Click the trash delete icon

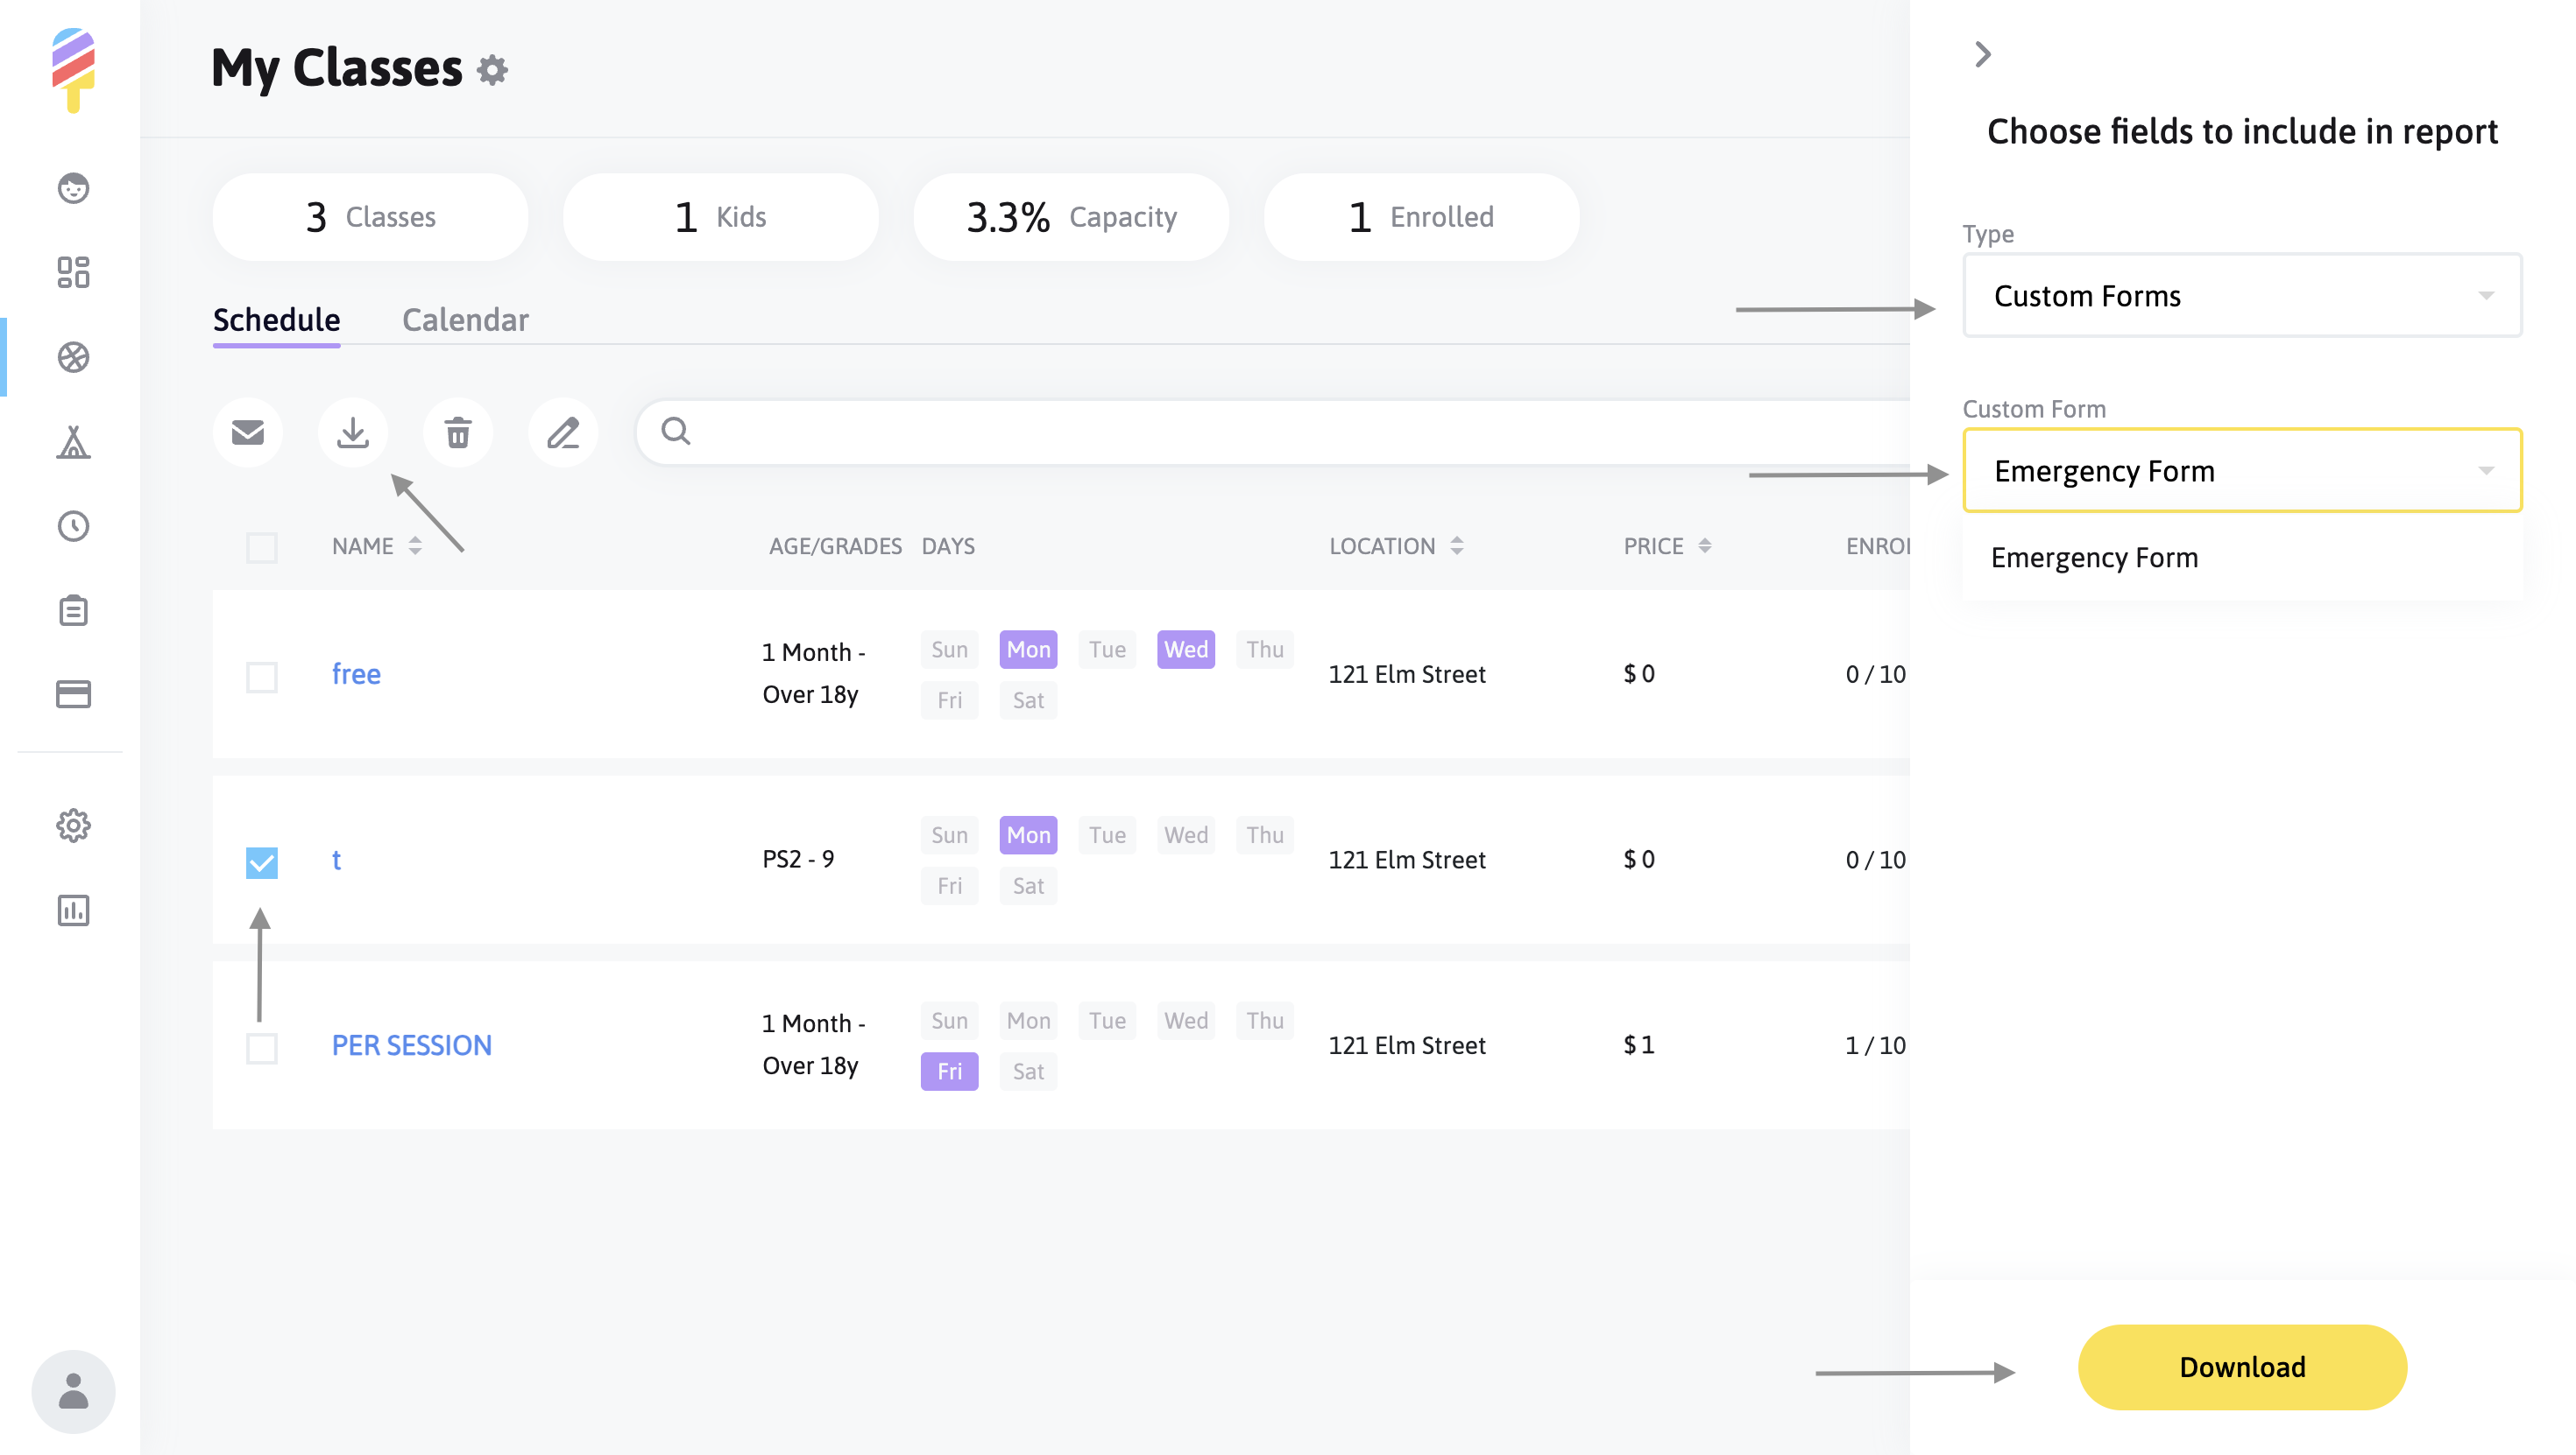(458, 432)
